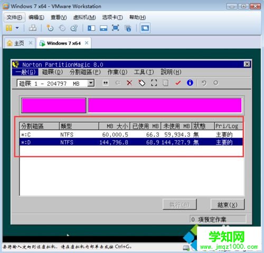Click the 已使用 MB column header
264x253 pixels.
pyautogui.click(x=146, y=126)
